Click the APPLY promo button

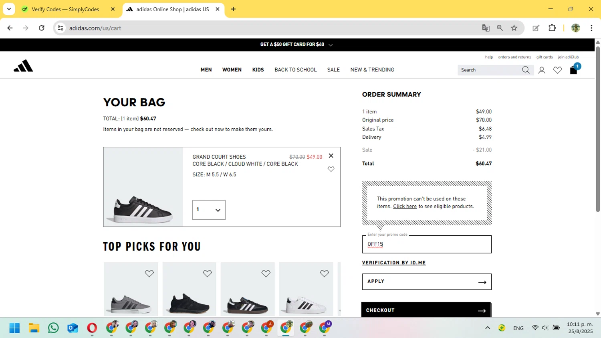point(427,281)
